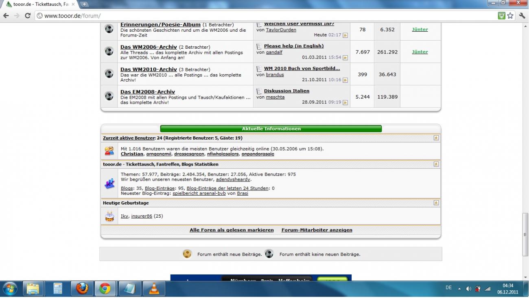Open VLC media player from taskbar
Screen dimensions: 529x298
click(154, 289)
